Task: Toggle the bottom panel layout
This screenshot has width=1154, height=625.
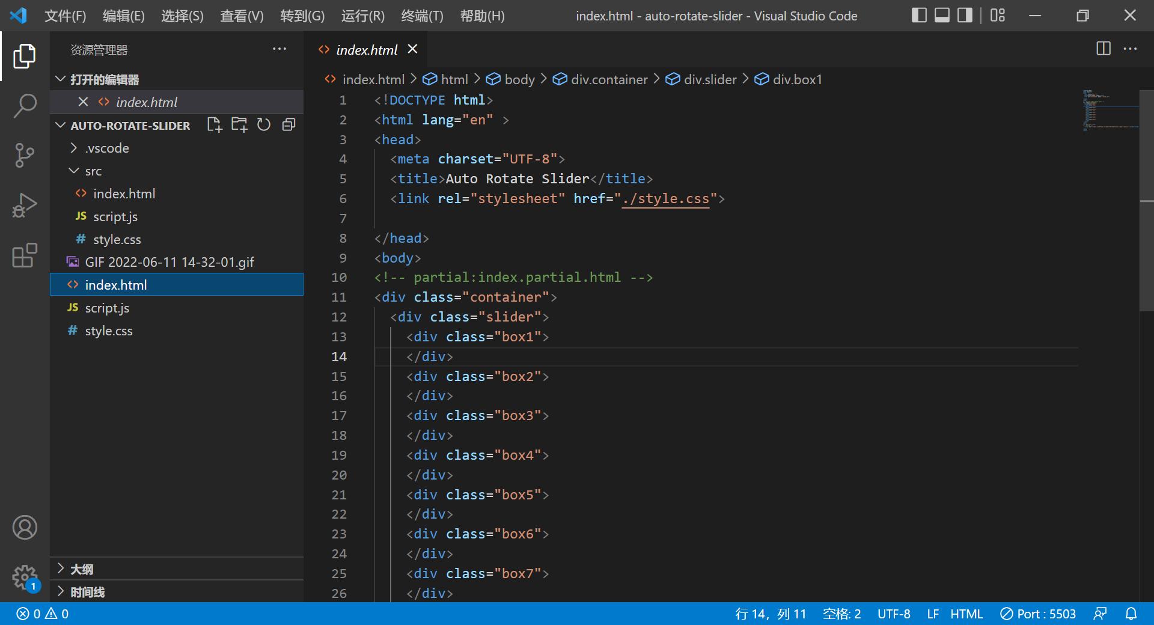Action: click(x=942, y=15)
